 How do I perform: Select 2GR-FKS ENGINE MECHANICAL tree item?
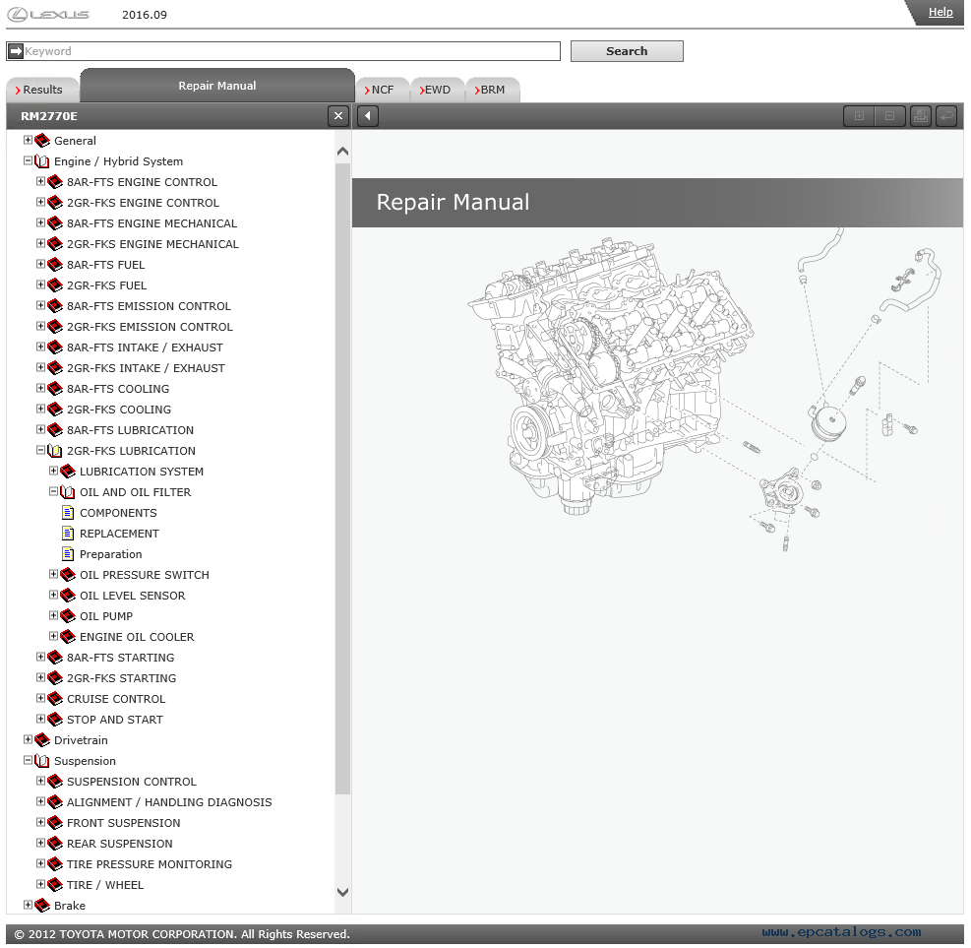tap(152, 244)
